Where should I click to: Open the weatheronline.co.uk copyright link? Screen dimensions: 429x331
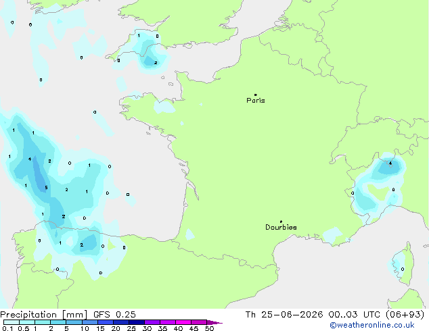tap(372, 325)
